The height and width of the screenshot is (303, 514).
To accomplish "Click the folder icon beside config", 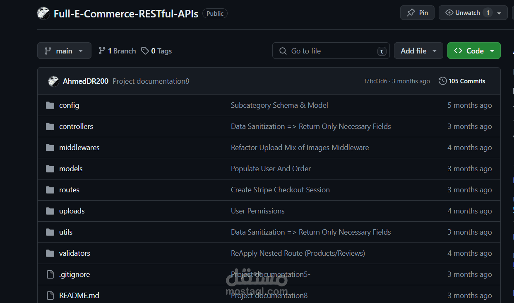I will click(x=50, y=105).
